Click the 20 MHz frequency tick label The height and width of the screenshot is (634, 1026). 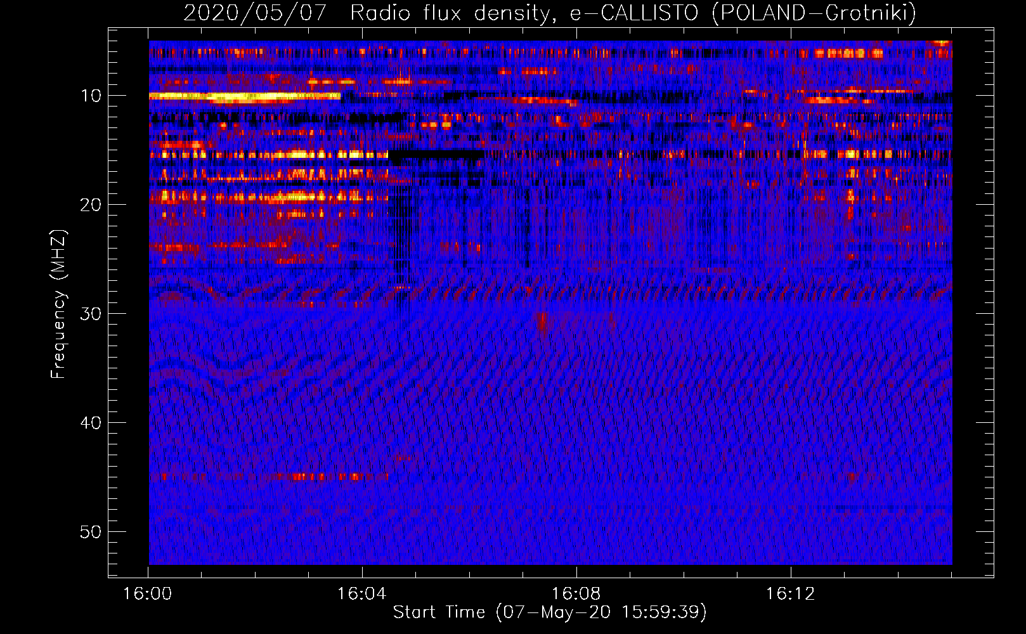click(91, 205)
